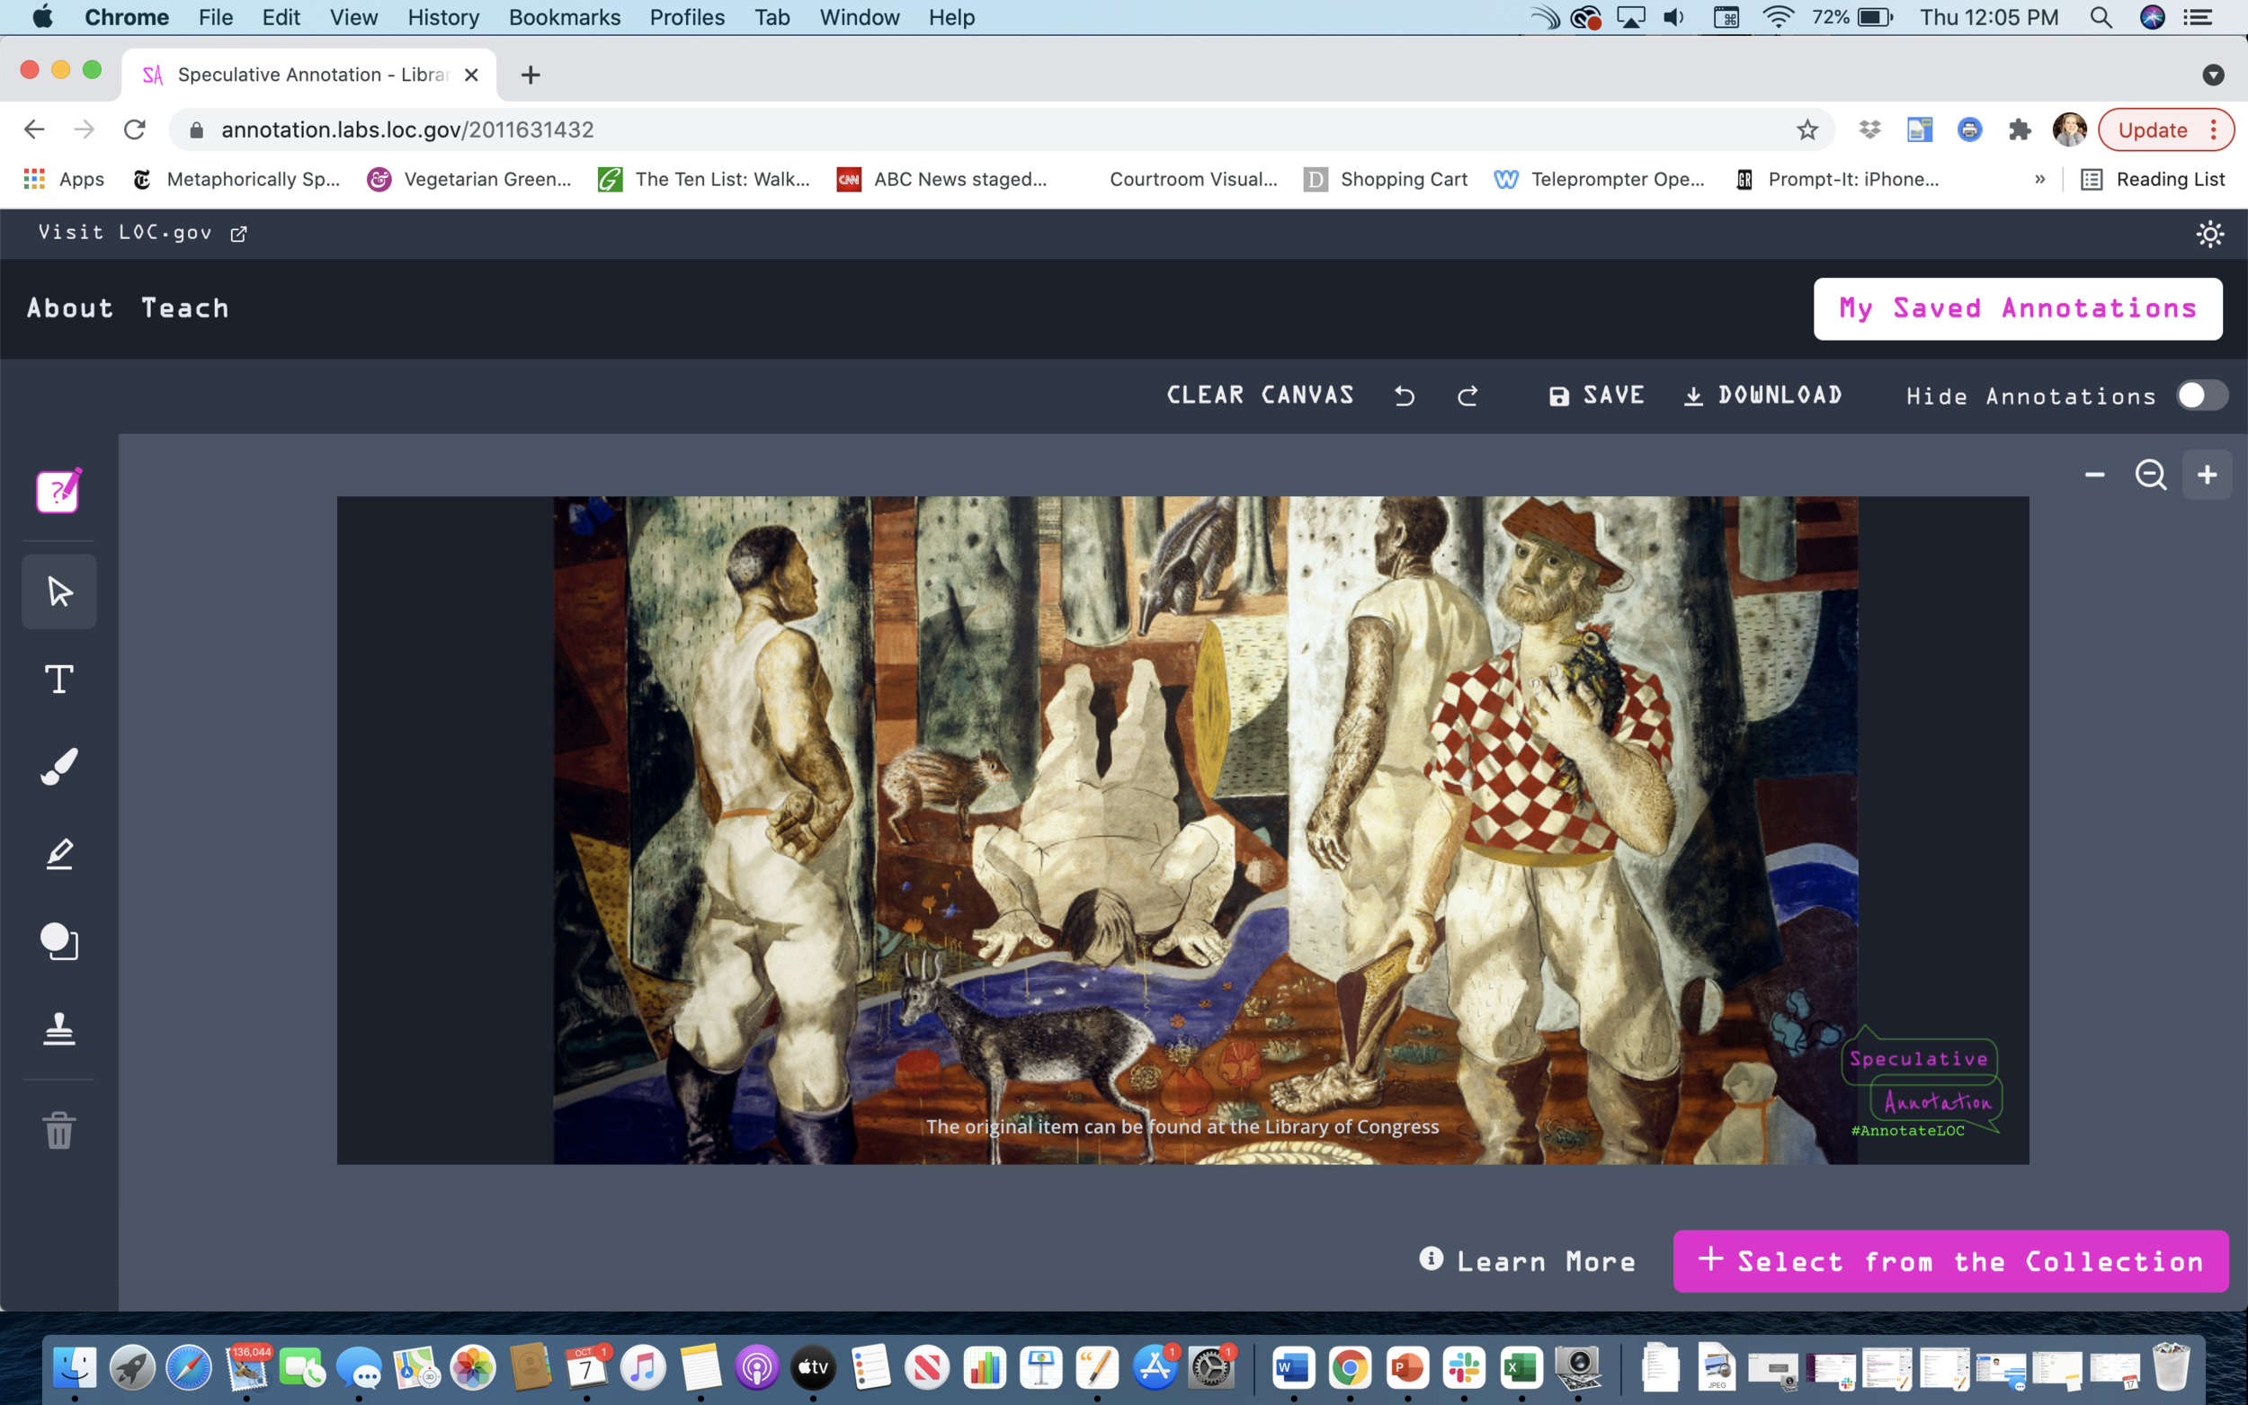This screenshot has width=2248, height=1405.
Task: Click the trash delete icon in sidebar
Action: 59,1130
